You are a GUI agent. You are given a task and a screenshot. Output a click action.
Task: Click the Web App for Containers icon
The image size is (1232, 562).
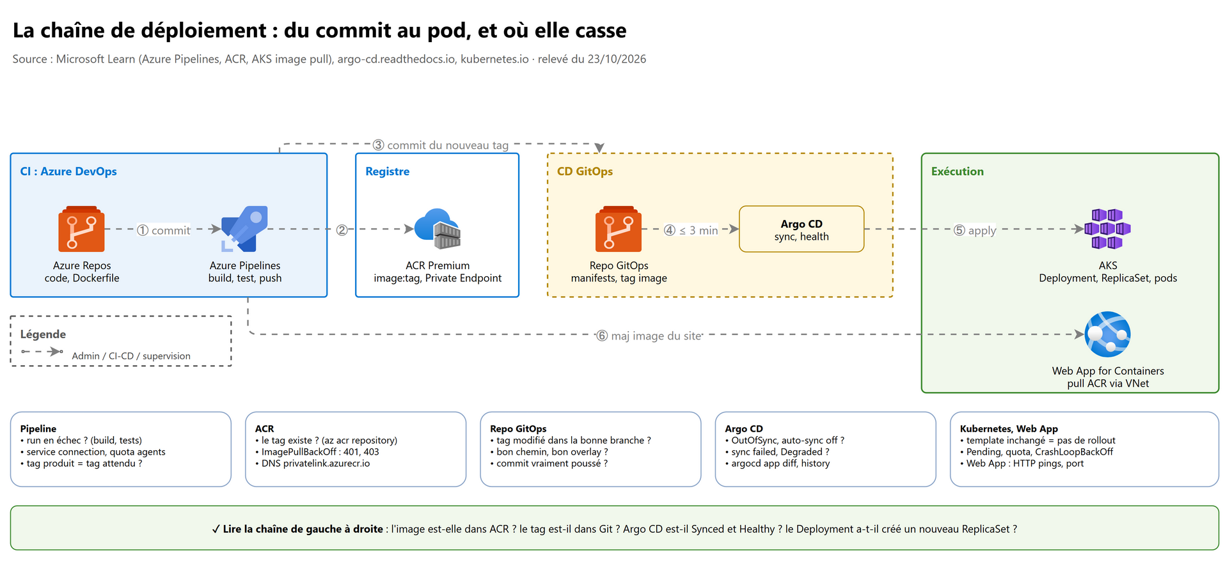click(x=1108, y=334)
